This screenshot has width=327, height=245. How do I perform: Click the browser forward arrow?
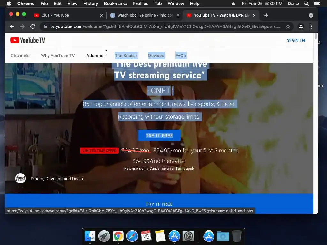[22, 26]
